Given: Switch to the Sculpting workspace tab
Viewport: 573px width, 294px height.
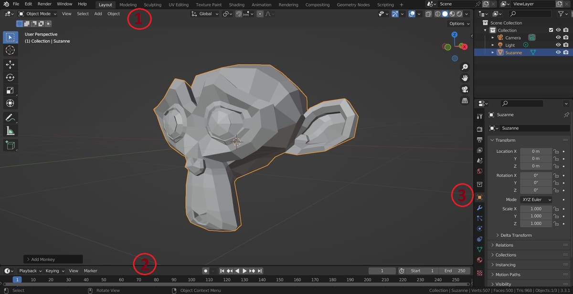Looking at the screenshot, I should (153, 5).
